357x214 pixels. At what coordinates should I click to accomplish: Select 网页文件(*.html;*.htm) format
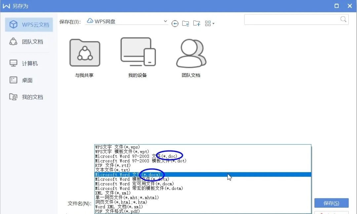click(x=203, y=202)
